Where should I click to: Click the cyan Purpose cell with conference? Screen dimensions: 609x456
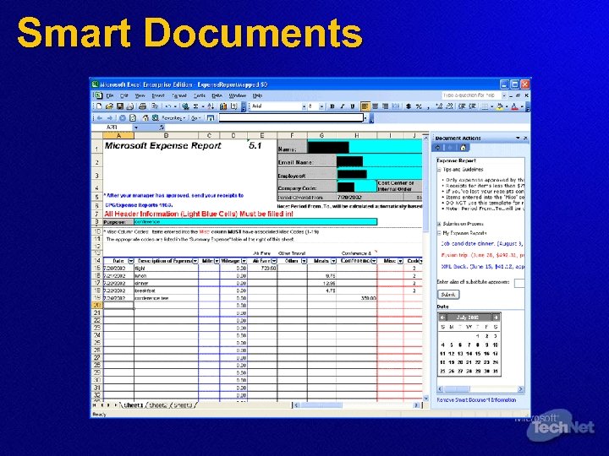[255, 222]
